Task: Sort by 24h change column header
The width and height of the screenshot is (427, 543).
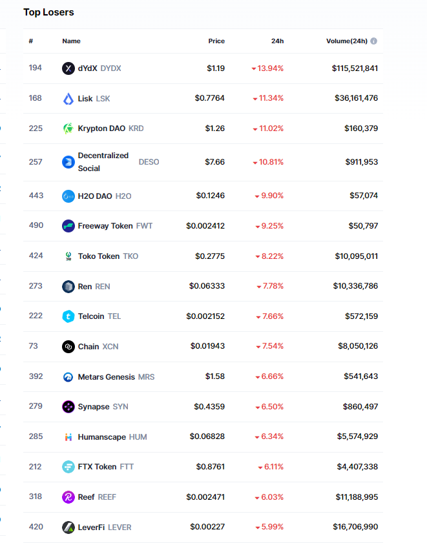Action: [x=277, y=41]
